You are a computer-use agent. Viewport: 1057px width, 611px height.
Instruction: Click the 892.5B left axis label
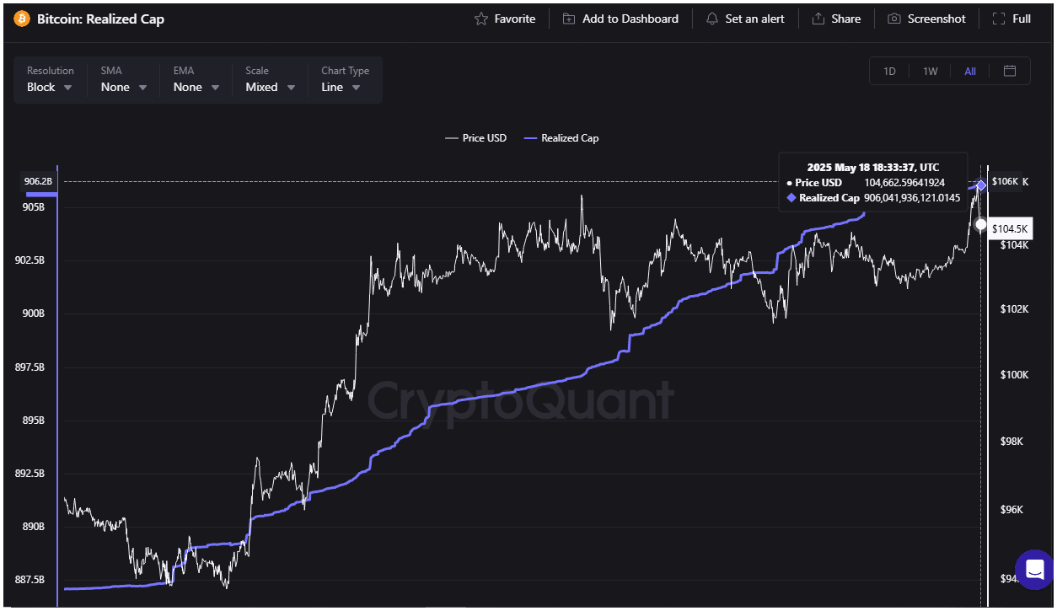click(30, 474)
